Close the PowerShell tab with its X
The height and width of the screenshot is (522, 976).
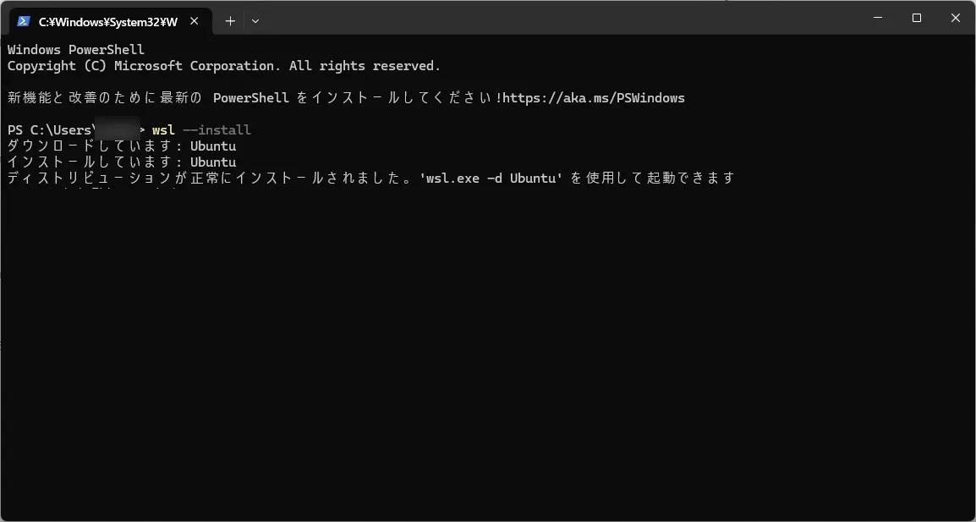coord(195,21)
